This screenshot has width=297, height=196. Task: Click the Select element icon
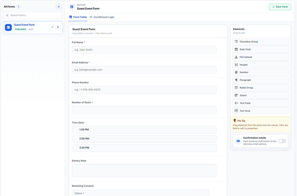point(236,95)
